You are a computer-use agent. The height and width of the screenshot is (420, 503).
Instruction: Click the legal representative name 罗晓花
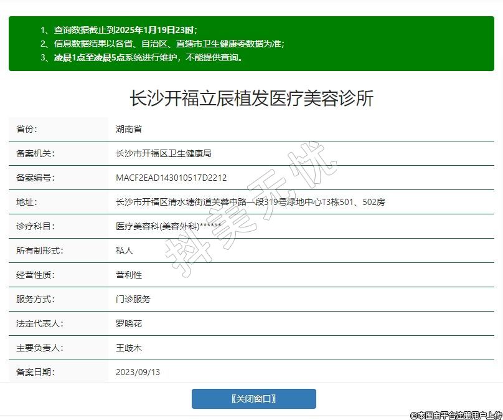[x=129, y=323]
